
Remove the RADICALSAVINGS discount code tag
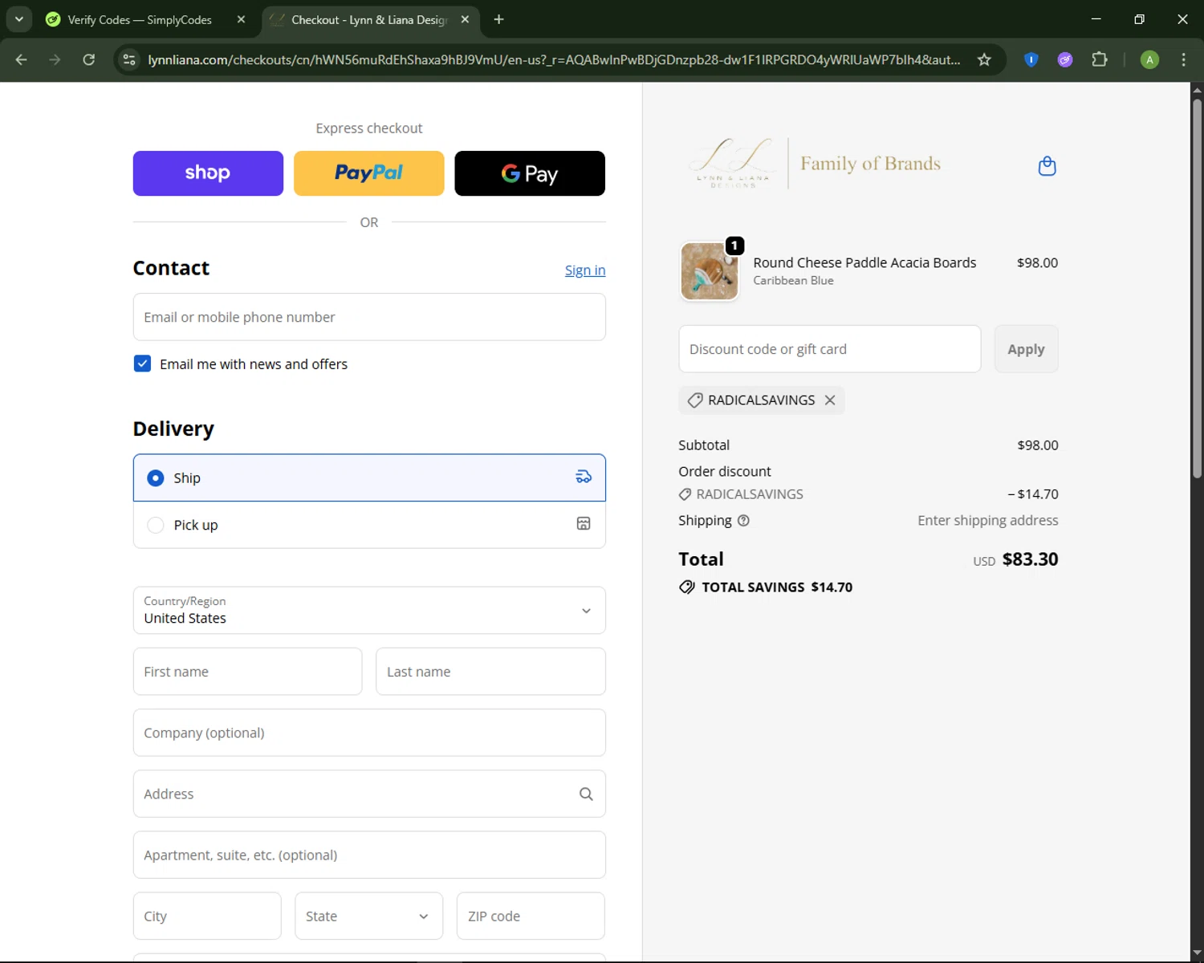coord(830,400)
